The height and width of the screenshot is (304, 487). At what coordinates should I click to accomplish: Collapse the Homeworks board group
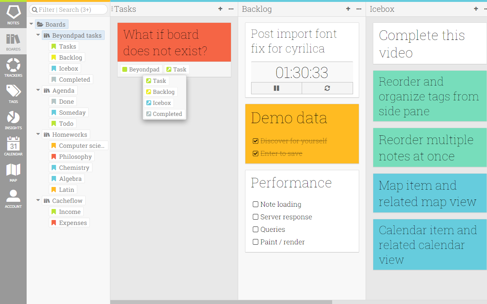(x=38, y=135)
